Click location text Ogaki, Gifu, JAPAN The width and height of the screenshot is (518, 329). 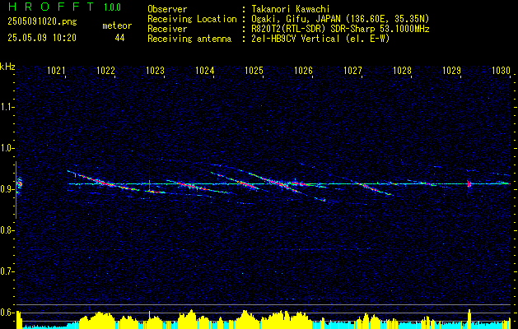[296, 19]
